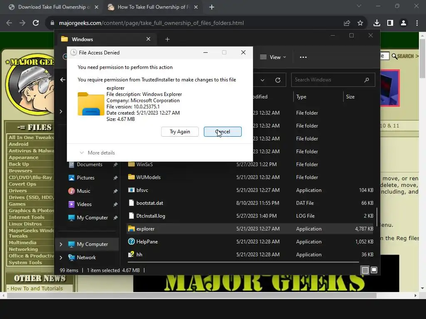The height and width of the screenshot is (319, 426).
Task: Close the Windows tab in File Explorer
Action: pos(149,39)
